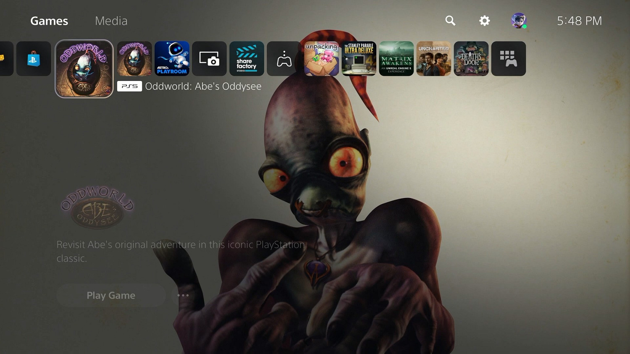
Task: Open the Game Library grid tile
Action: (508, 59)
